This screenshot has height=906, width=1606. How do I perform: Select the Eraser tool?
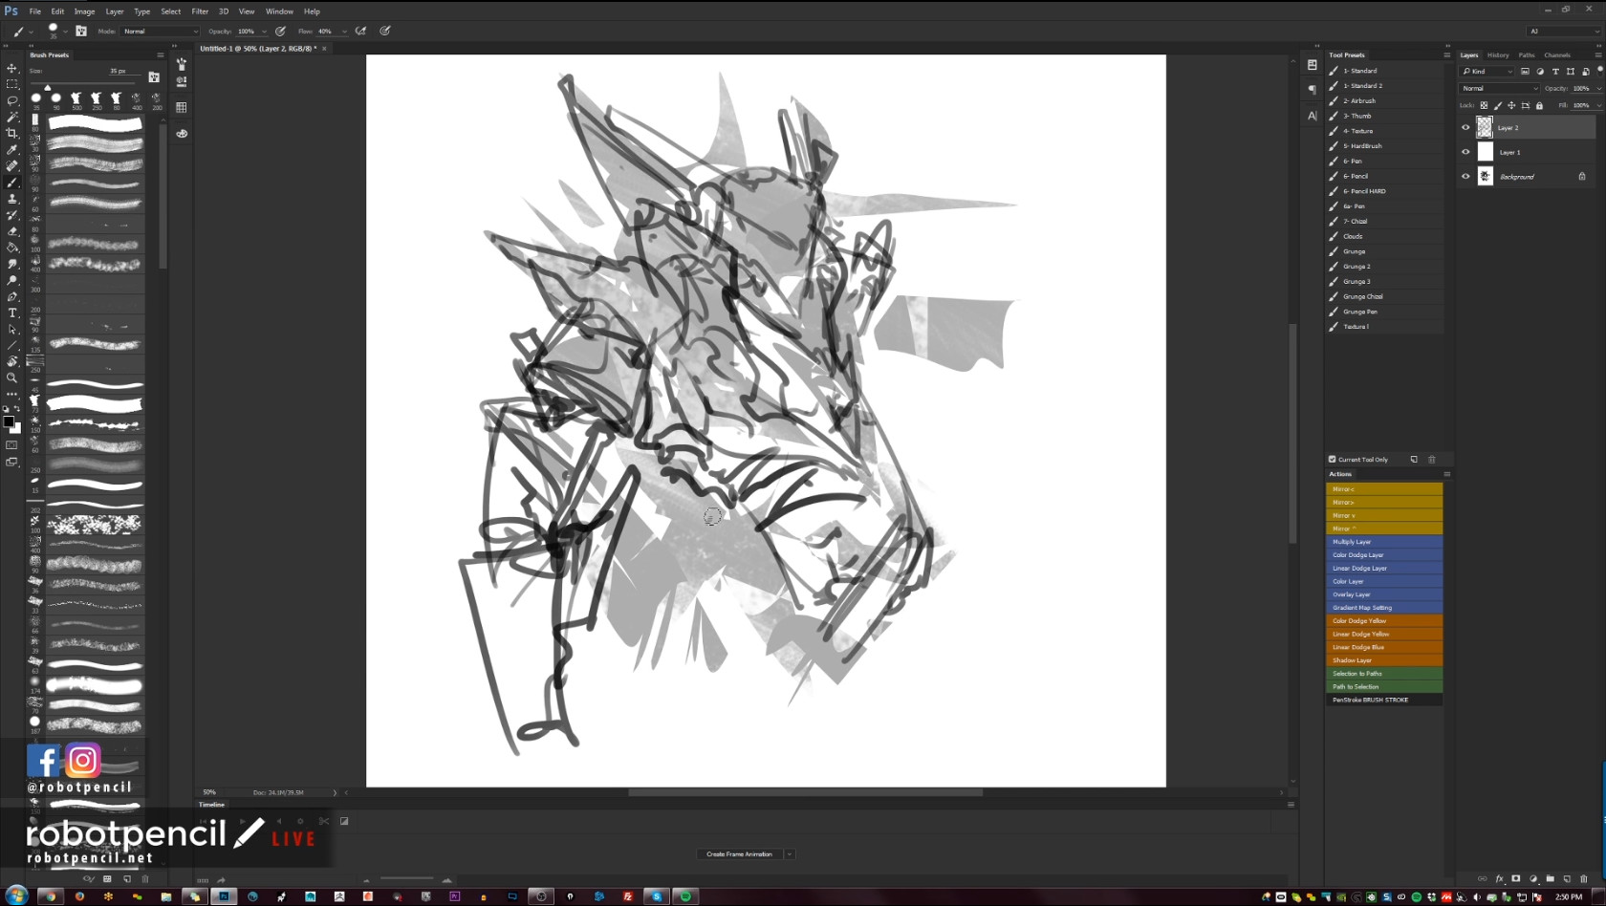pos(12,231)
